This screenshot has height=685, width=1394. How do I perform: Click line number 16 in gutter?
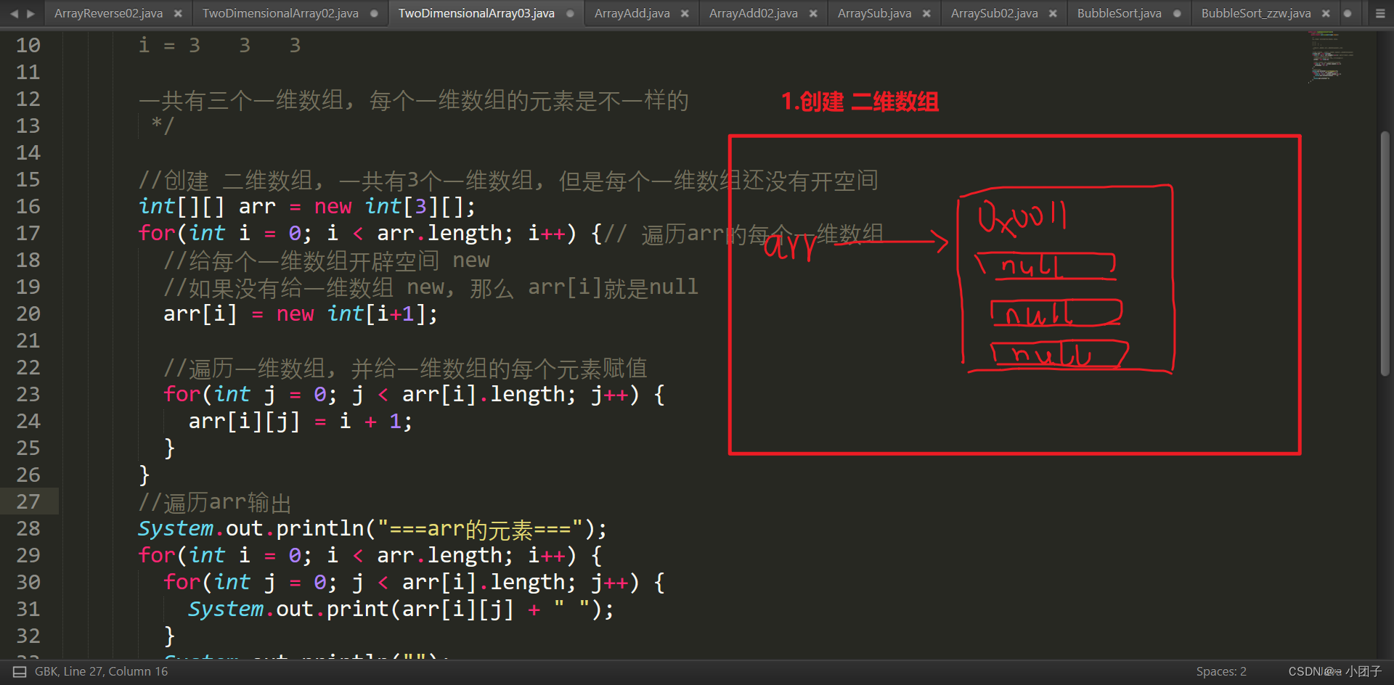click(28, 207)
